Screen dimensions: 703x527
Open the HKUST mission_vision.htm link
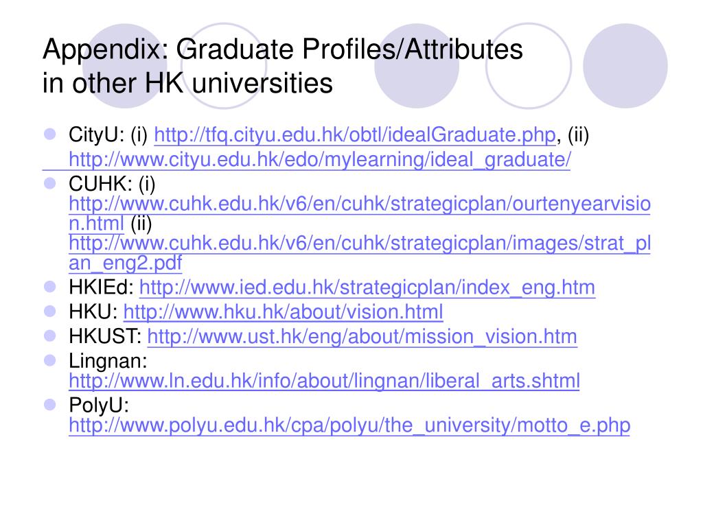point(362,336)
